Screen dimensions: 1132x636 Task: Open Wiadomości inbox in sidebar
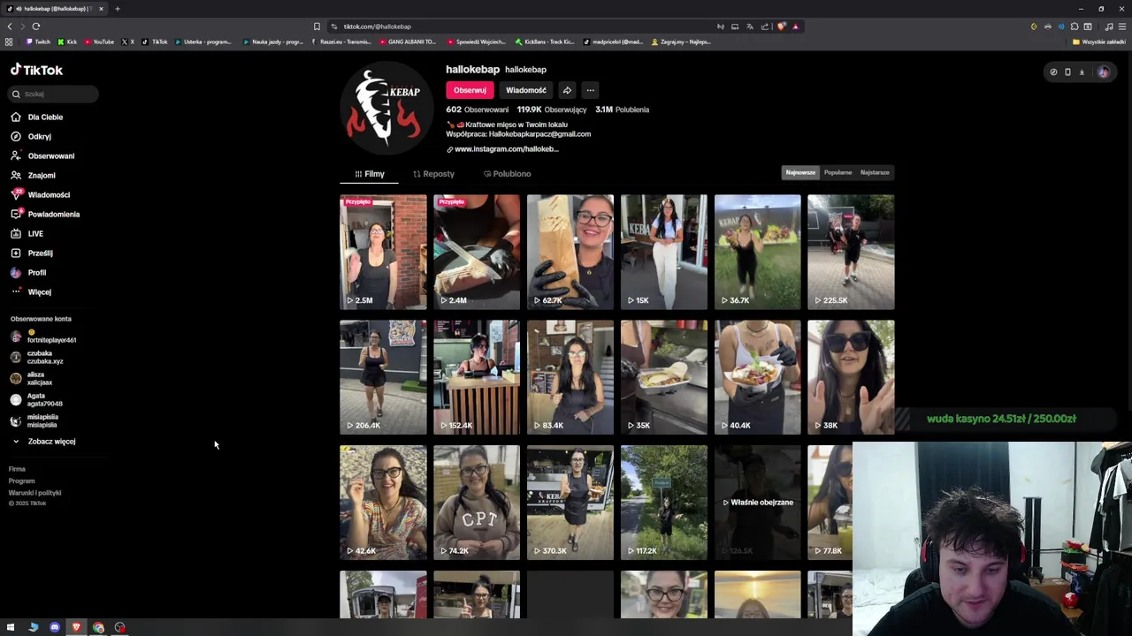(x=40, y=194)
